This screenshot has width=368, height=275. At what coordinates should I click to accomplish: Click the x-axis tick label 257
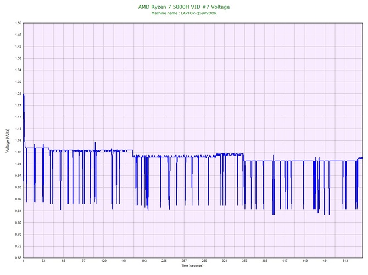(184, 261)
